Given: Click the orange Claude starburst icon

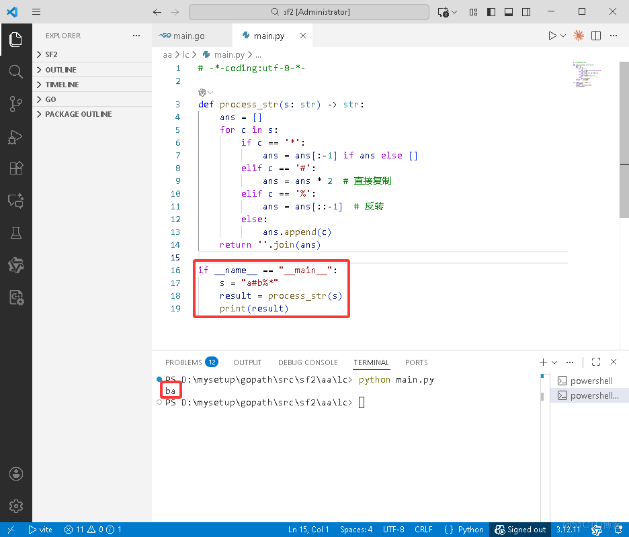Looking at the screenshot, I should click(579, 36).
